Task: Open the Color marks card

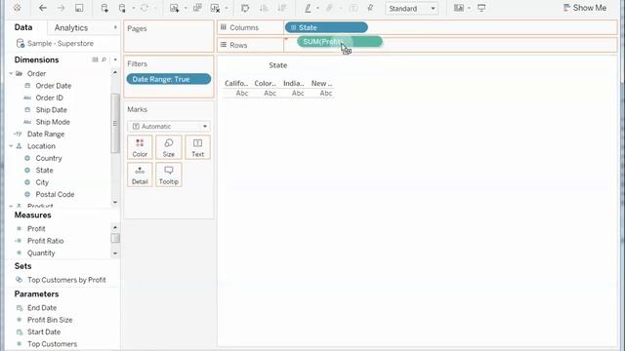Action: (x=140, y=147)
